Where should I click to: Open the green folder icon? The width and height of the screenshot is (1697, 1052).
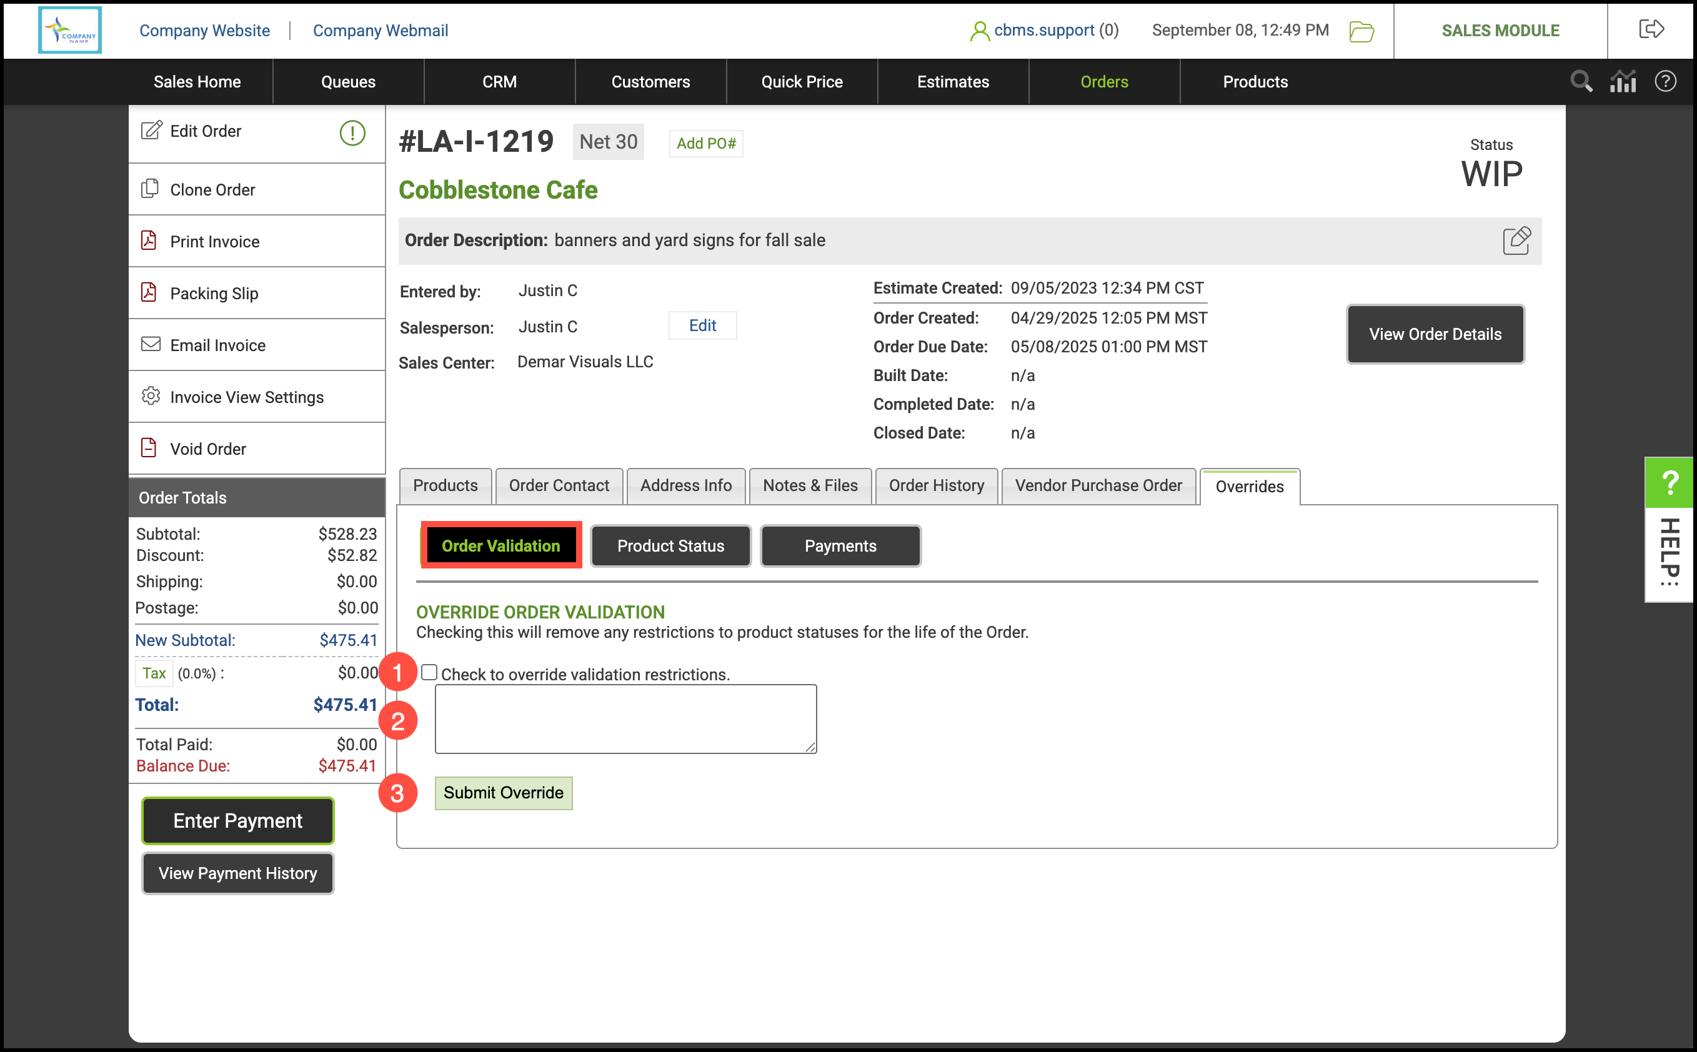pos(1361,31)
